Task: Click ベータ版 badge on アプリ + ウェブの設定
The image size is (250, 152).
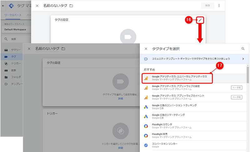Action: [x=237, y=88]
